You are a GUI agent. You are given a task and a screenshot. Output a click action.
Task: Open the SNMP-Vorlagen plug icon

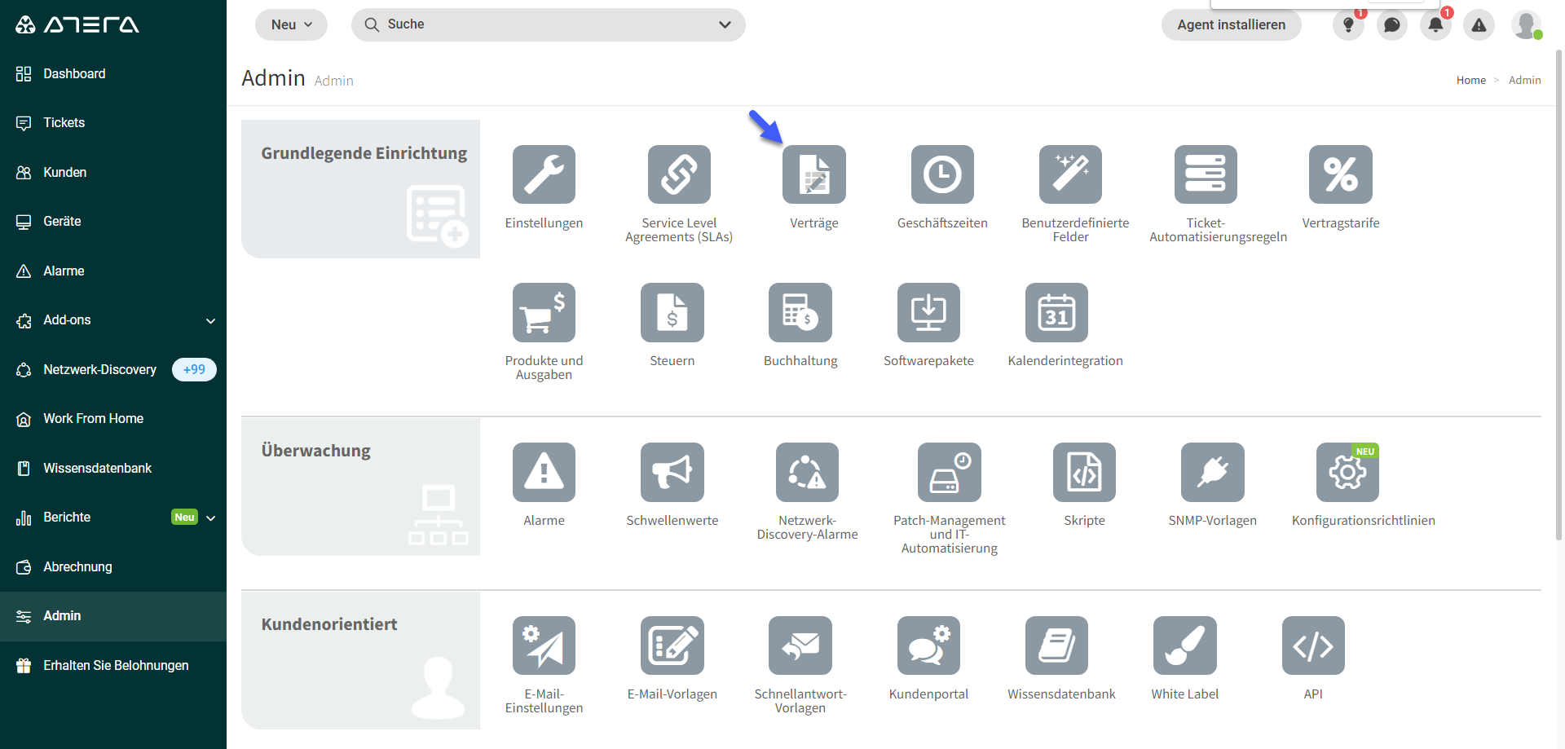[x=1213, y=472]
